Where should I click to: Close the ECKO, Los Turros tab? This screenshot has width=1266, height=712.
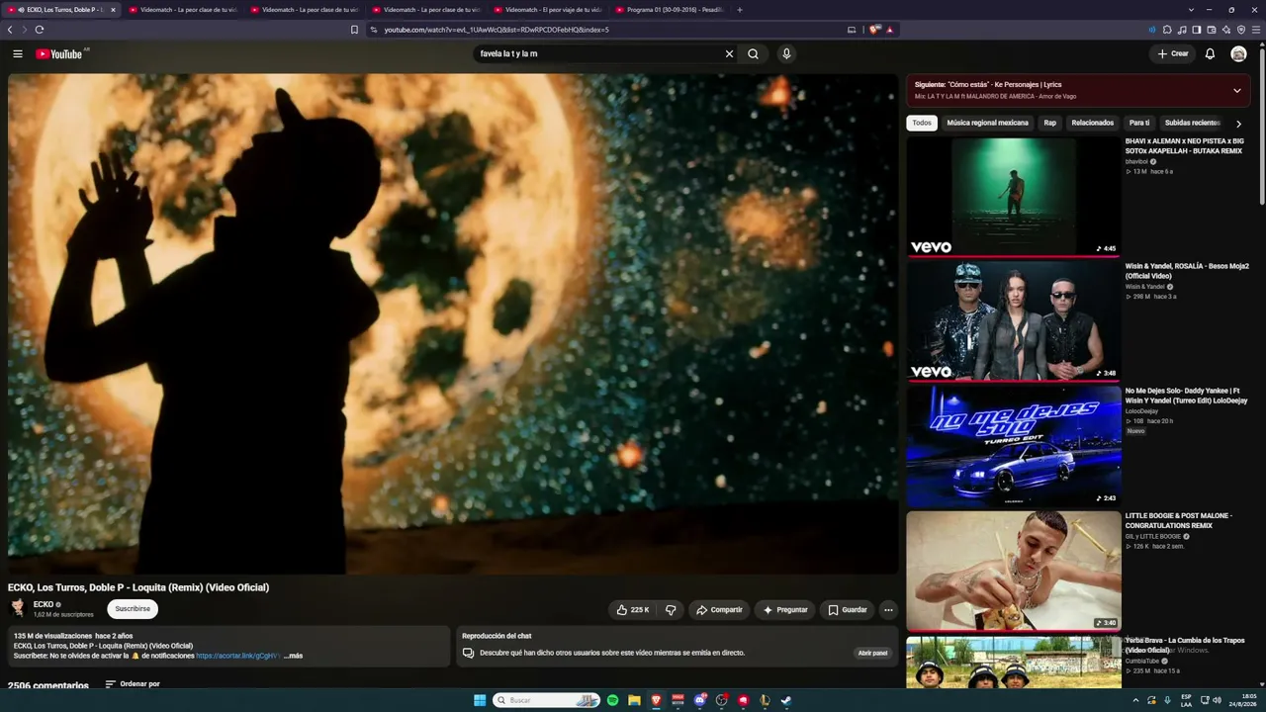[x=113, y=10]
